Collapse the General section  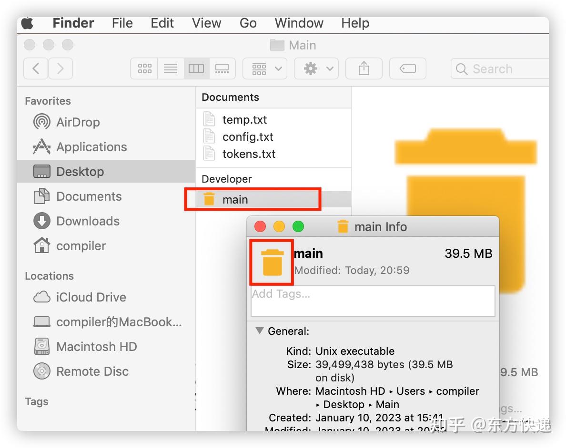tap(259, 331)
